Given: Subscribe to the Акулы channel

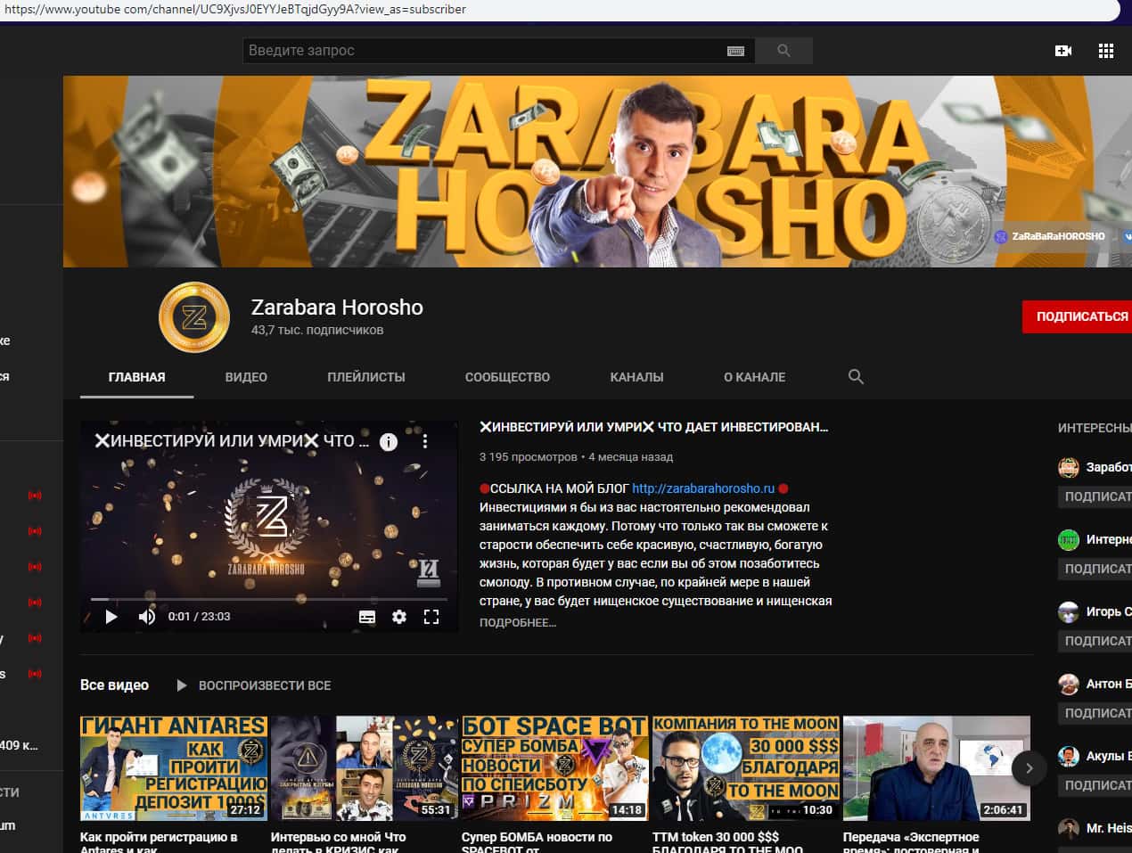Looking at the screenshot, I should click(x=1095, y=785).
